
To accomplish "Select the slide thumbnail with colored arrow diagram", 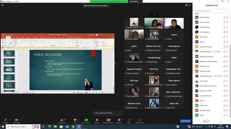I will (9, 69).
